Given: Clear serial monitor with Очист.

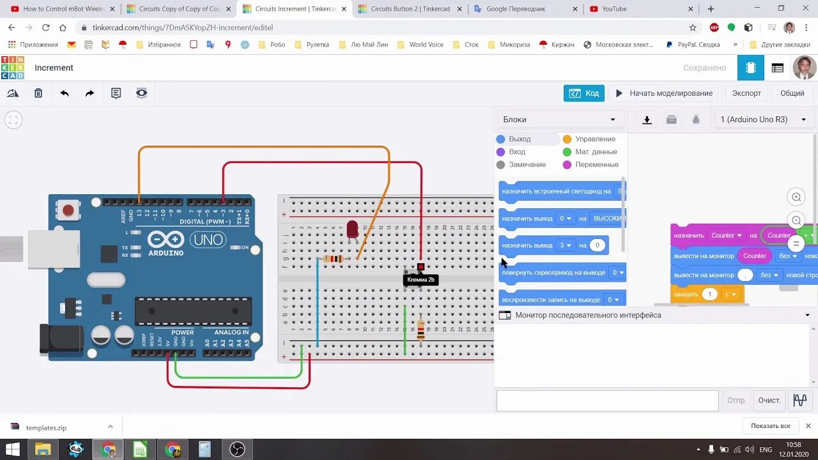Looking at the screenshot, I should coord(769,401).
